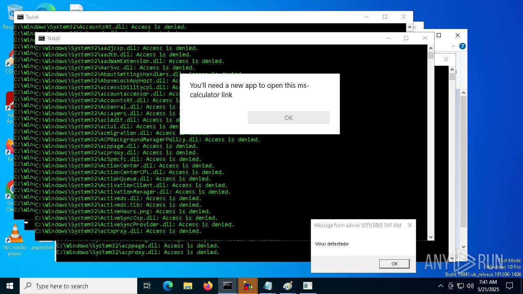Show hidden tray icons chevron
Image resolution: width=523 pixels, height=294 pixels.
(440, 286)
